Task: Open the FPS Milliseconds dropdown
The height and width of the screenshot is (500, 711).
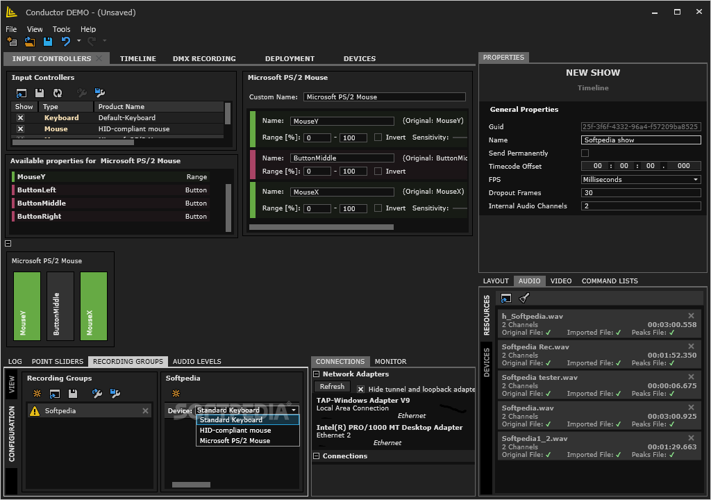Action: click(641, 180)
